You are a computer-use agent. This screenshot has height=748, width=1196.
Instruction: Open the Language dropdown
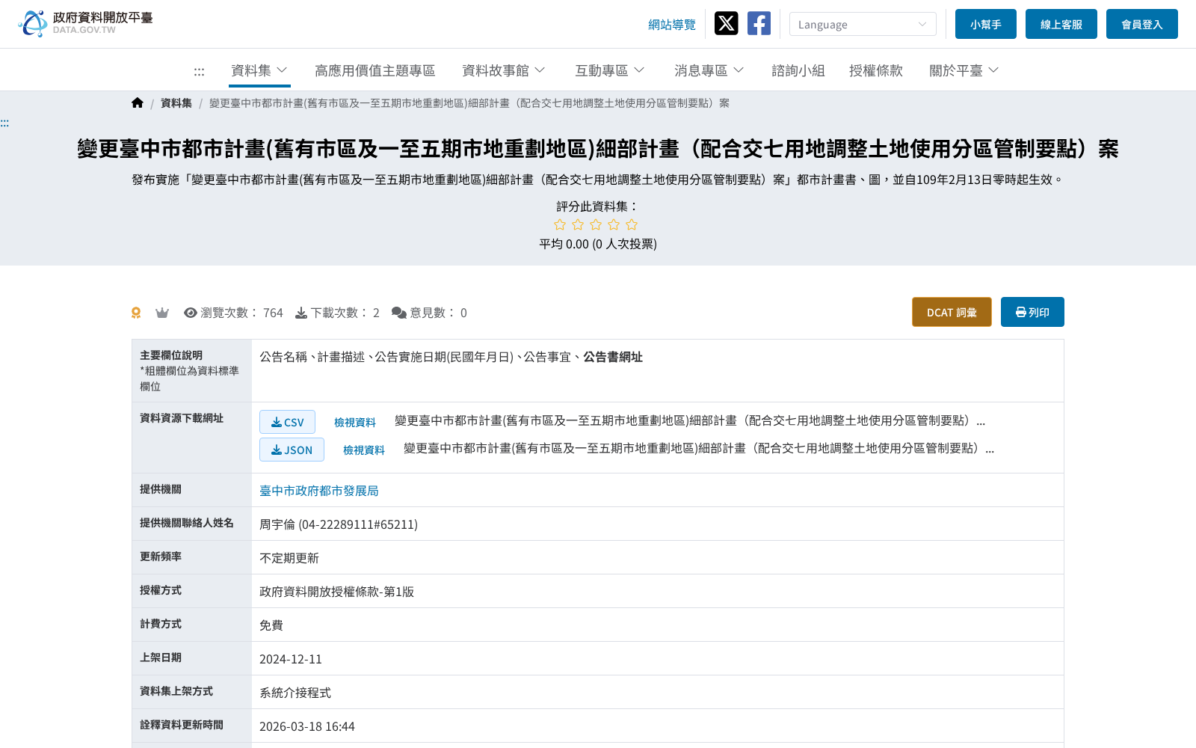[863, 24]
